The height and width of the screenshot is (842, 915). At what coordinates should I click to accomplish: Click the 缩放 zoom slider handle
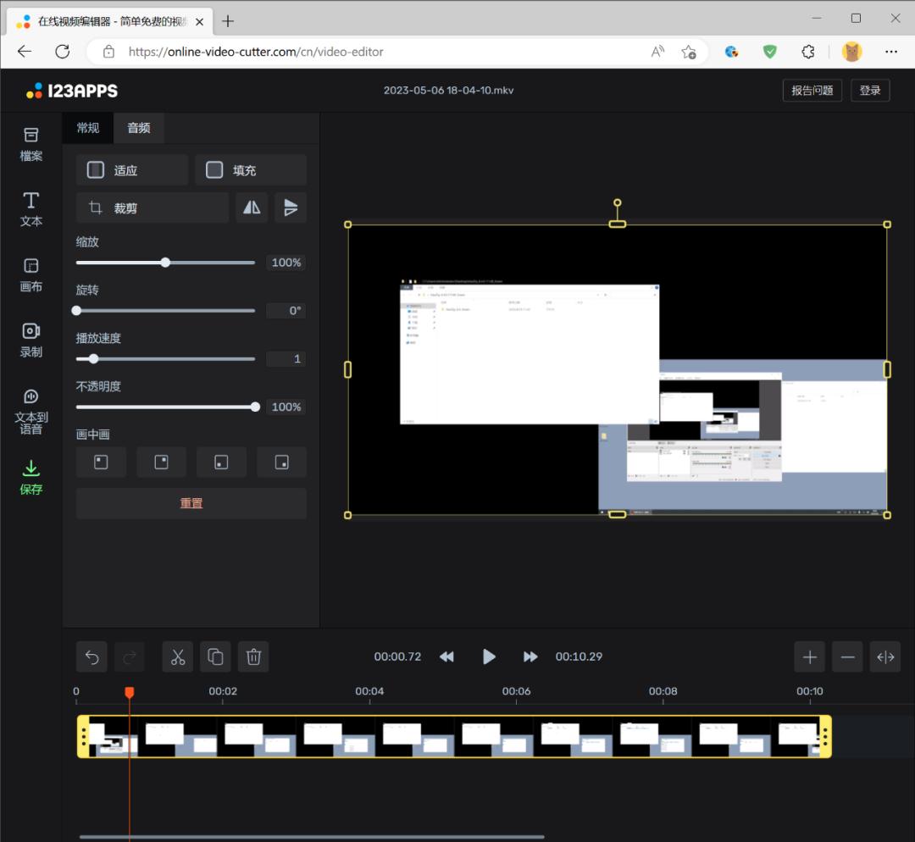165,263
